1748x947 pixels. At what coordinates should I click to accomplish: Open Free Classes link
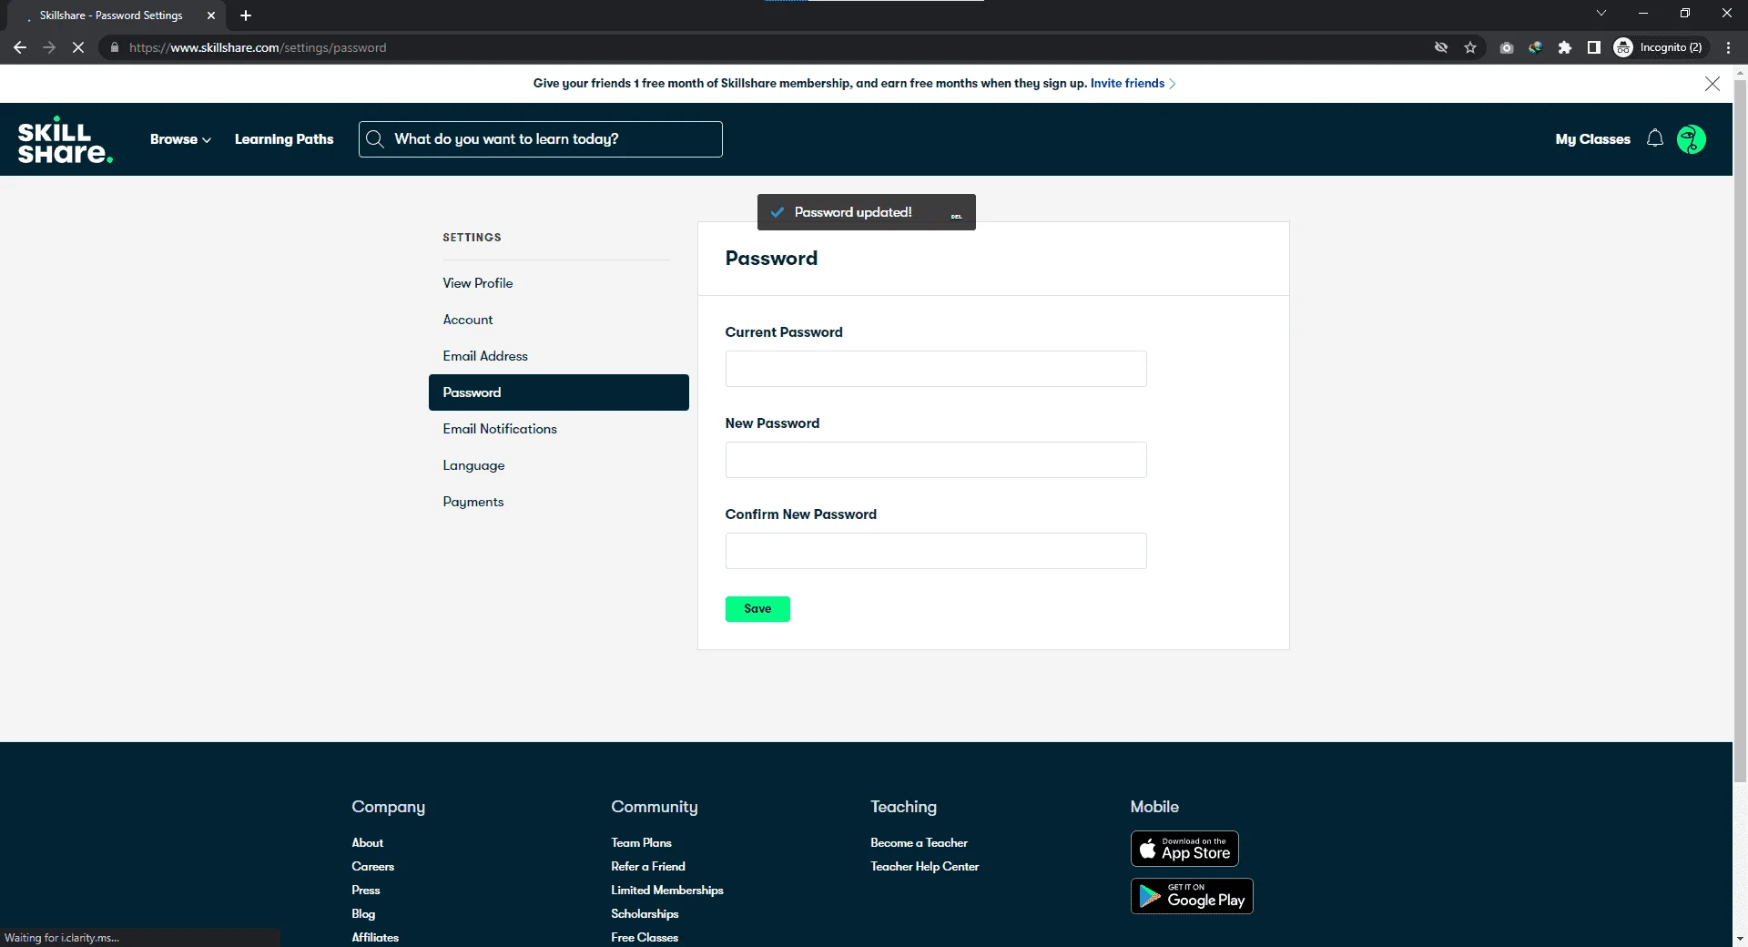(x=645, y=937)
